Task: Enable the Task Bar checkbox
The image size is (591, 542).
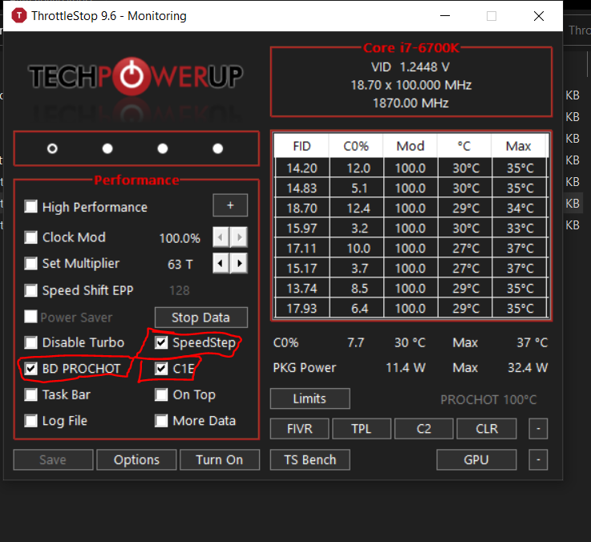Action: point(31,394)
